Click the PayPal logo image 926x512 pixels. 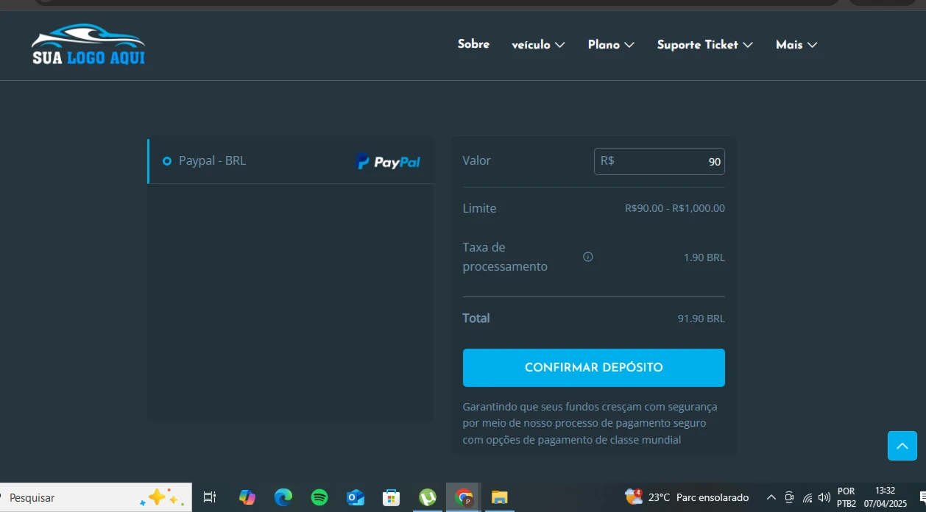(388, 162)
